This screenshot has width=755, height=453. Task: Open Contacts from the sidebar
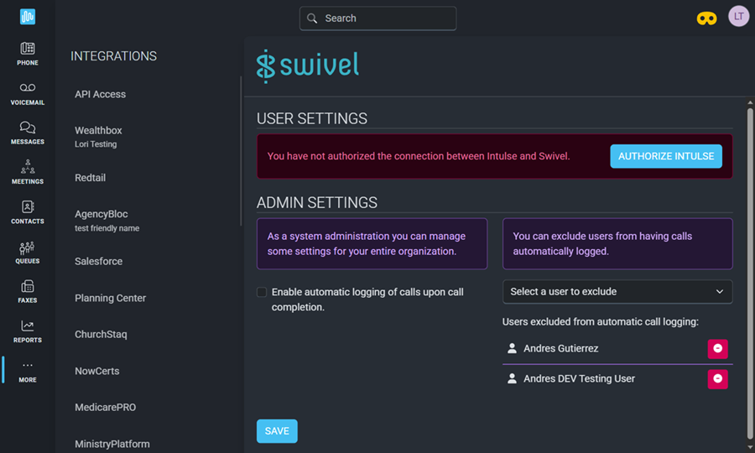28,206
